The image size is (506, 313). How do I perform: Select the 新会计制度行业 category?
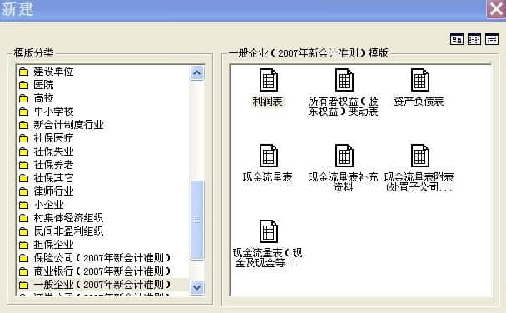pyautogui.click(x=68, y=125)
